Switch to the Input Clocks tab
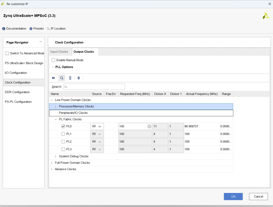 tap(59, 52)
